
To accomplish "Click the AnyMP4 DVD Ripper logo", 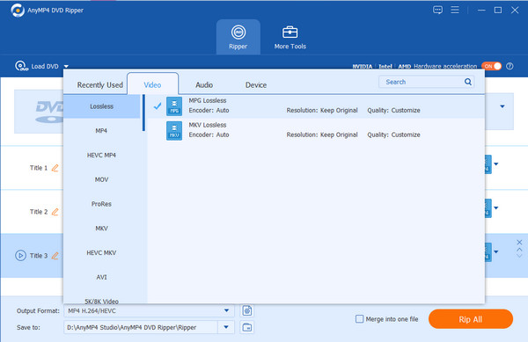I will 18,10.
